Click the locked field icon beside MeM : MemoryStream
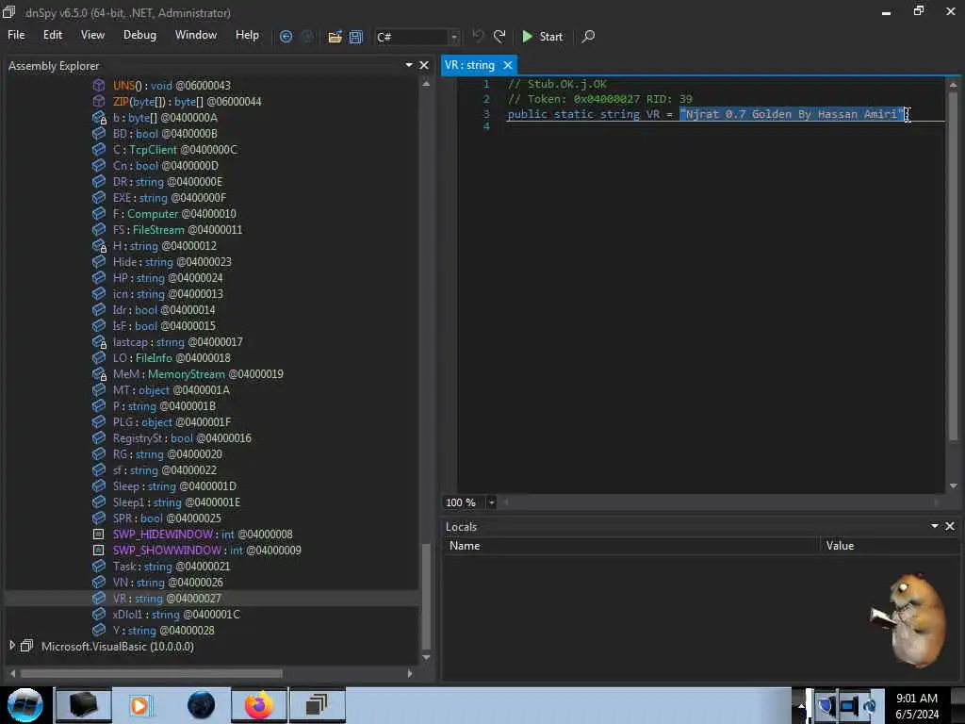 click(x=98, y=373)
